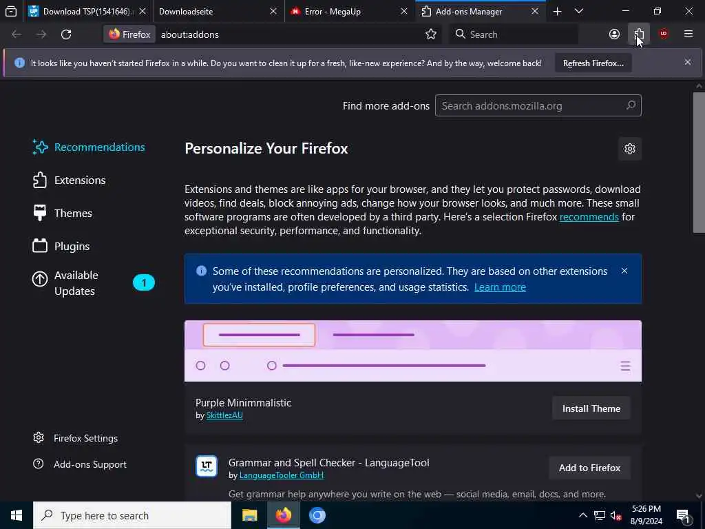The width and height of the screenshot is (705, 529).
Task: Click the Purple Minimmalistic theme preview
Action: pyautogui.click(x=413, y=351)
